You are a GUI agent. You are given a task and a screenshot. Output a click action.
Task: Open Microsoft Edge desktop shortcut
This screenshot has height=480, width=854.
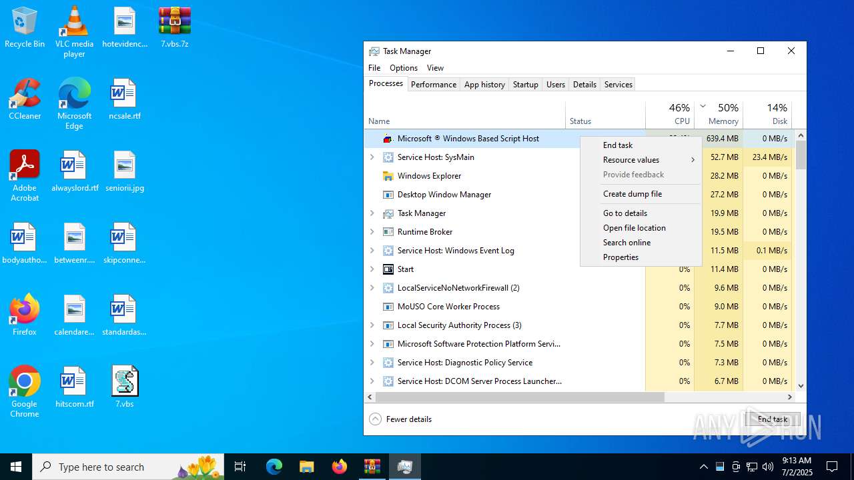pyautogui.click(x=74, y=104)
